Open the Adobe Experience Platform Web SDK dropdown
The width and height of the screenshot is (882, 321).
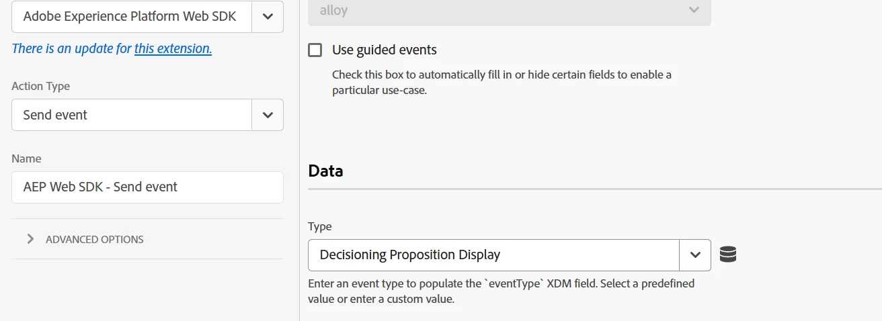[132, 16]
